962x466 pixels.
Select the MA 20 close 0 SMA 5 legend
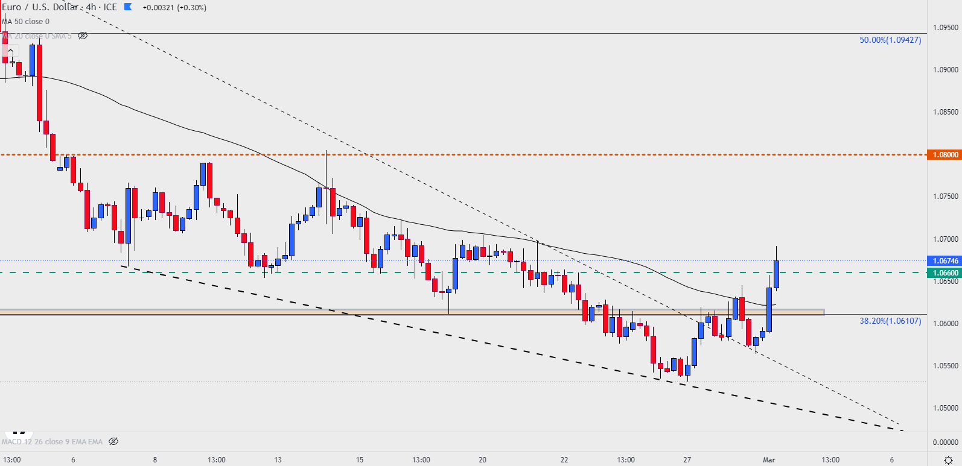36,36
